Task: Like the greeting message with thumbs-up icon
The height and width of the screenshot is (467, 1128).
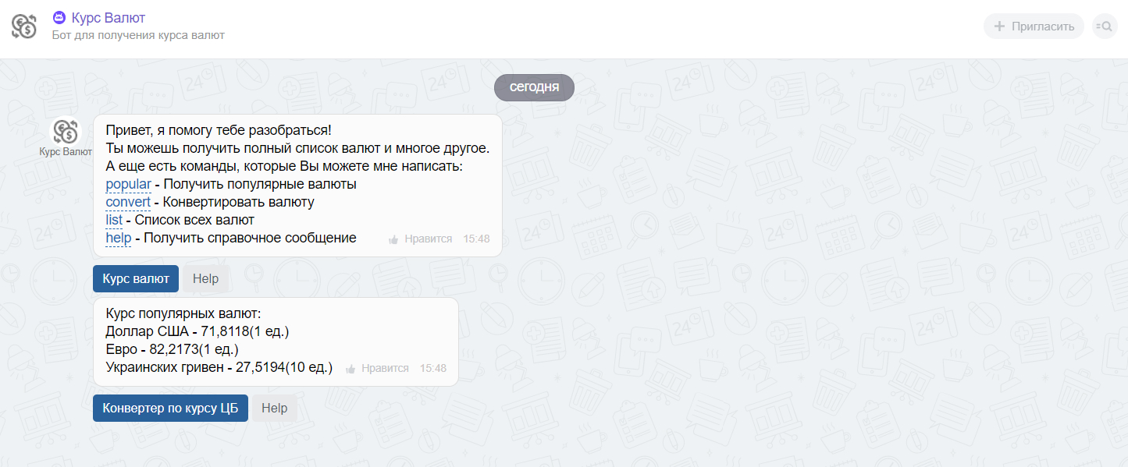Action: 394,239
